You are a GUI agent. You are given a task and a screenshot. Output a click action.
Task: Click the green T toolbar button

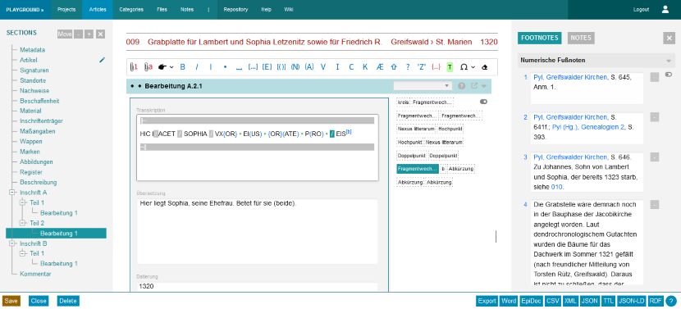(450, 67)
